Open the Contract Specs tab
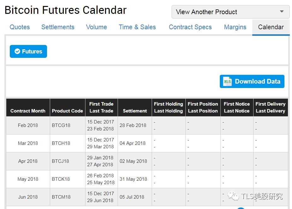 (x=190, y=27)
